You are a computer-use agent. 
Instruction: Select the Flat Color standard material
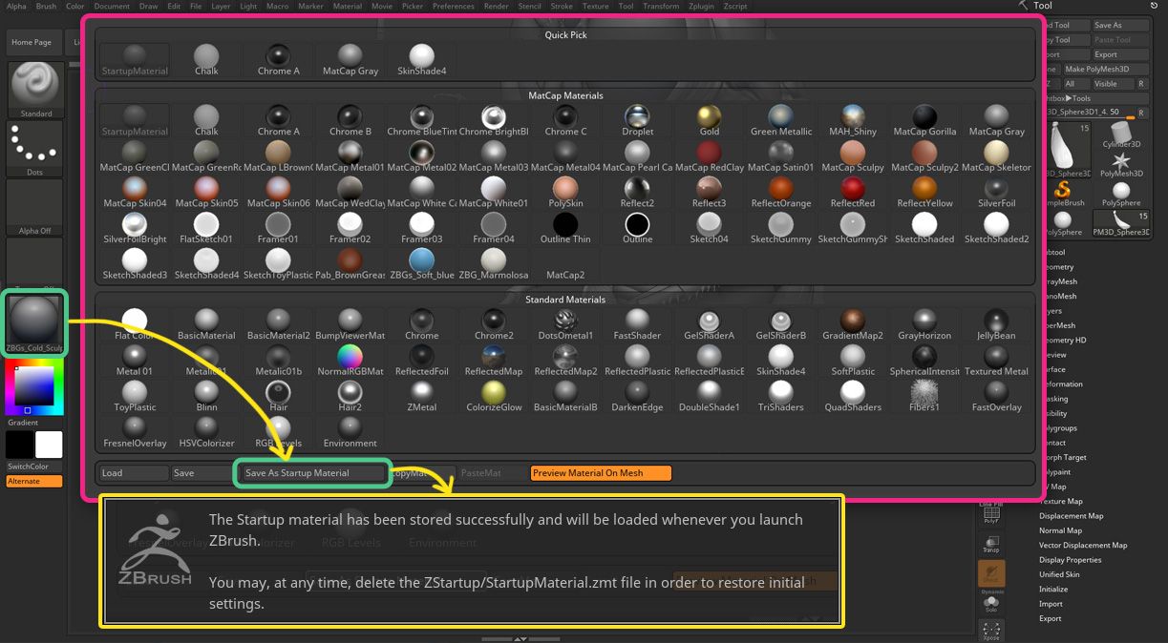(x=135, y=324)
